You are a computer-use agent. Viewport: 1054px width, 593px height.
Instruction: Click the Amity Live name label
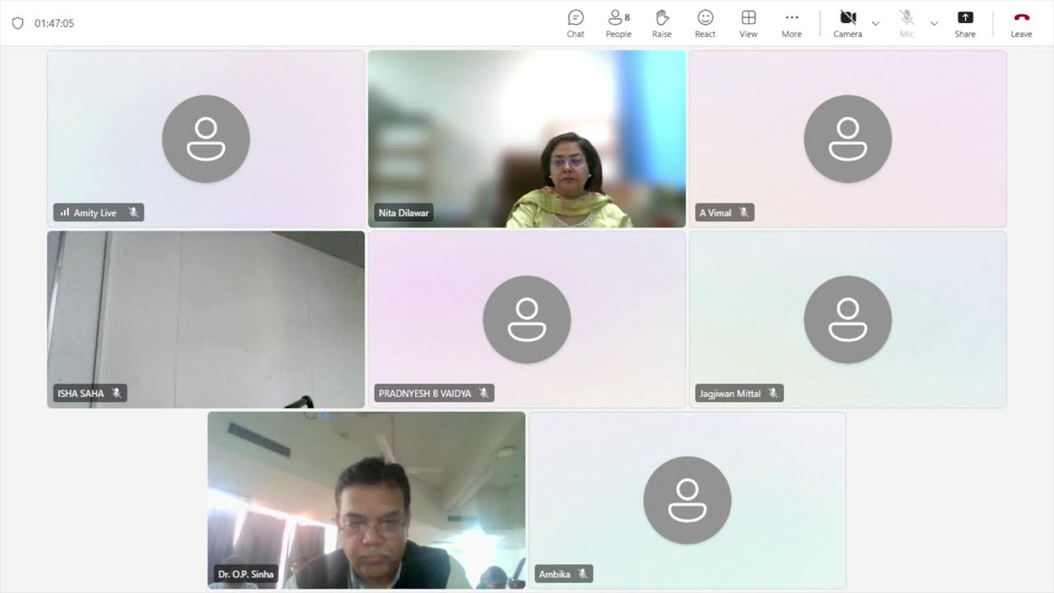(95, 212)
